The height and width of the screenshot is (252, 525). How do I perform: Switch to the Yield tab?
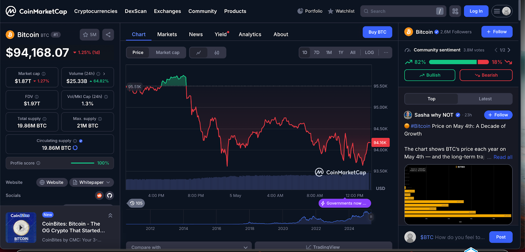coord(221,34)
